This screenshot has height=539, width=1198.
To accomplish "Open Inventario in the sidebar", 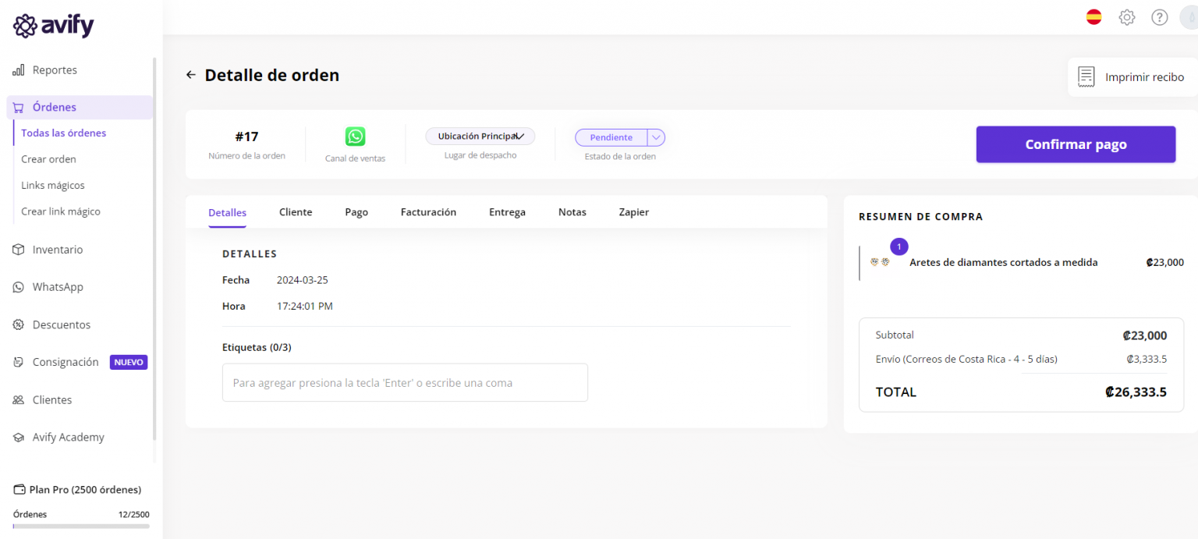I will tap(57, 250).
